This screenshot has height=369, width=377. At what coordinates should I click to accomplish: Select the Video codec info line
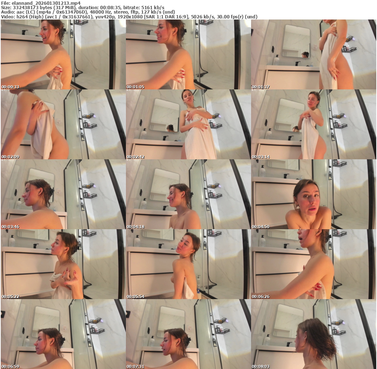pyautogui.click(x=129, y=17)
